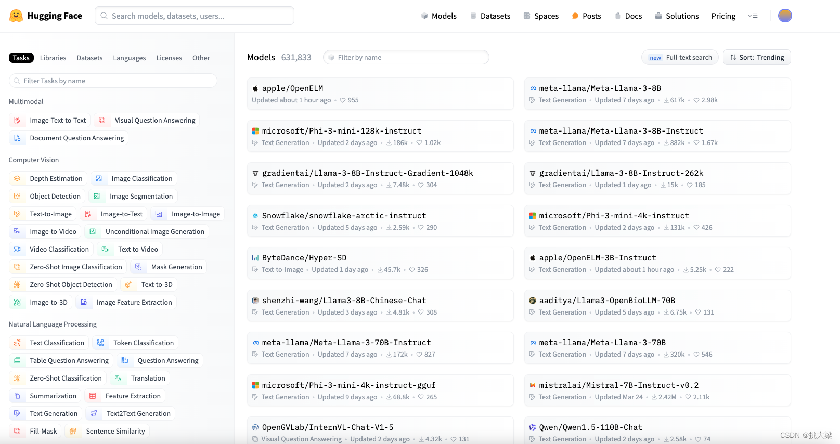Select the Text-to-3D task filter
The image size is (840, 444).
click(149, 284)
